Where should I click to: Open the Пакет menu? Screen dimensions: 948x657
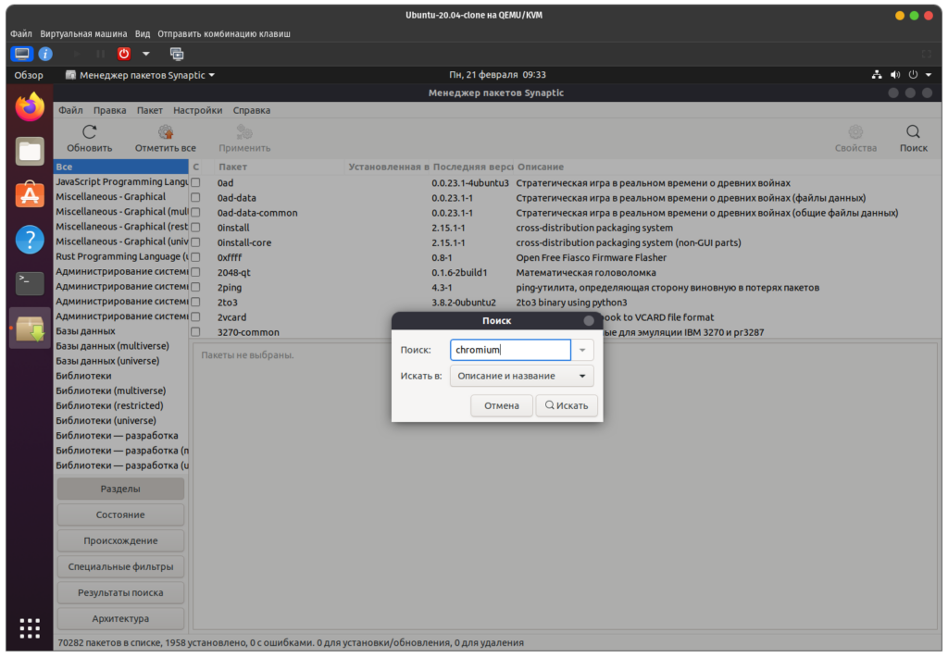coord(149,110)
